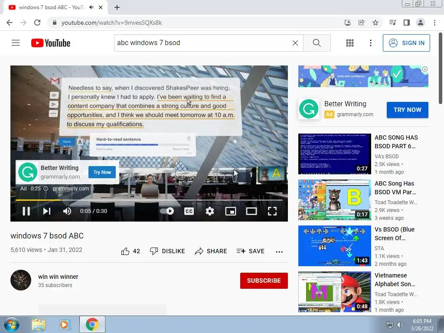The image size is (444, 333).
Task: Click share this page icon in address bar
Action: point(361,23)
